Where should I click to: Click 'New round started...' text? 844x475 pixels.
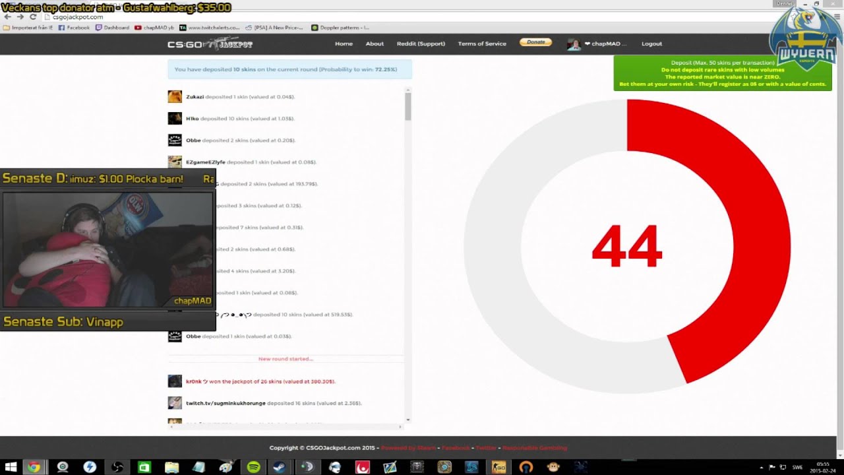(286, 359)
